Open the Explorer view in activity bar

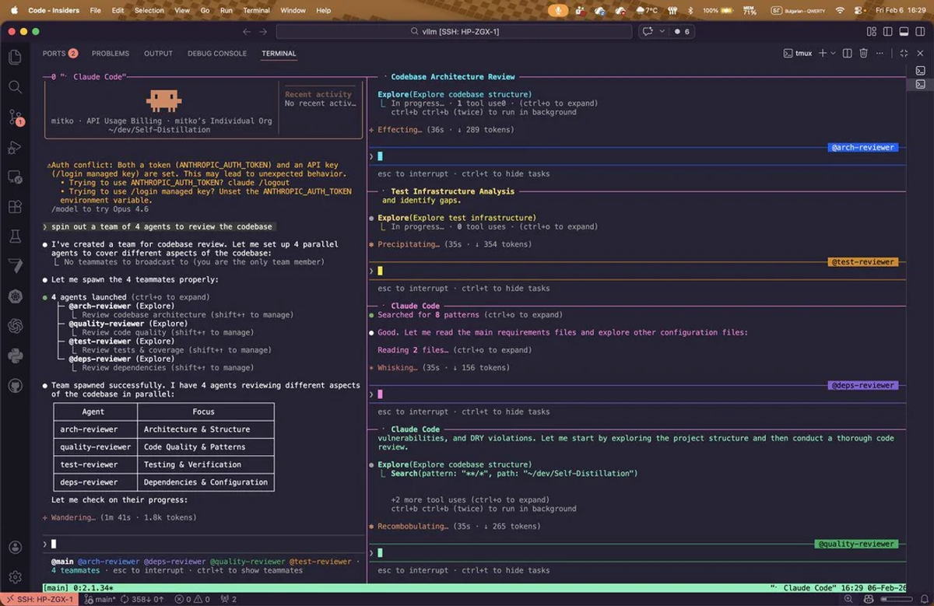(15, 57)
